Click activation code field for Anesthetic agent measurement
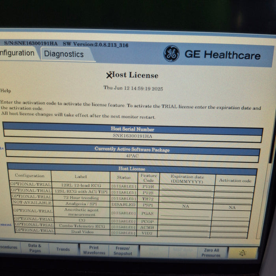The image size is (276, 276). pyautogui.click(x=232, y=215)
